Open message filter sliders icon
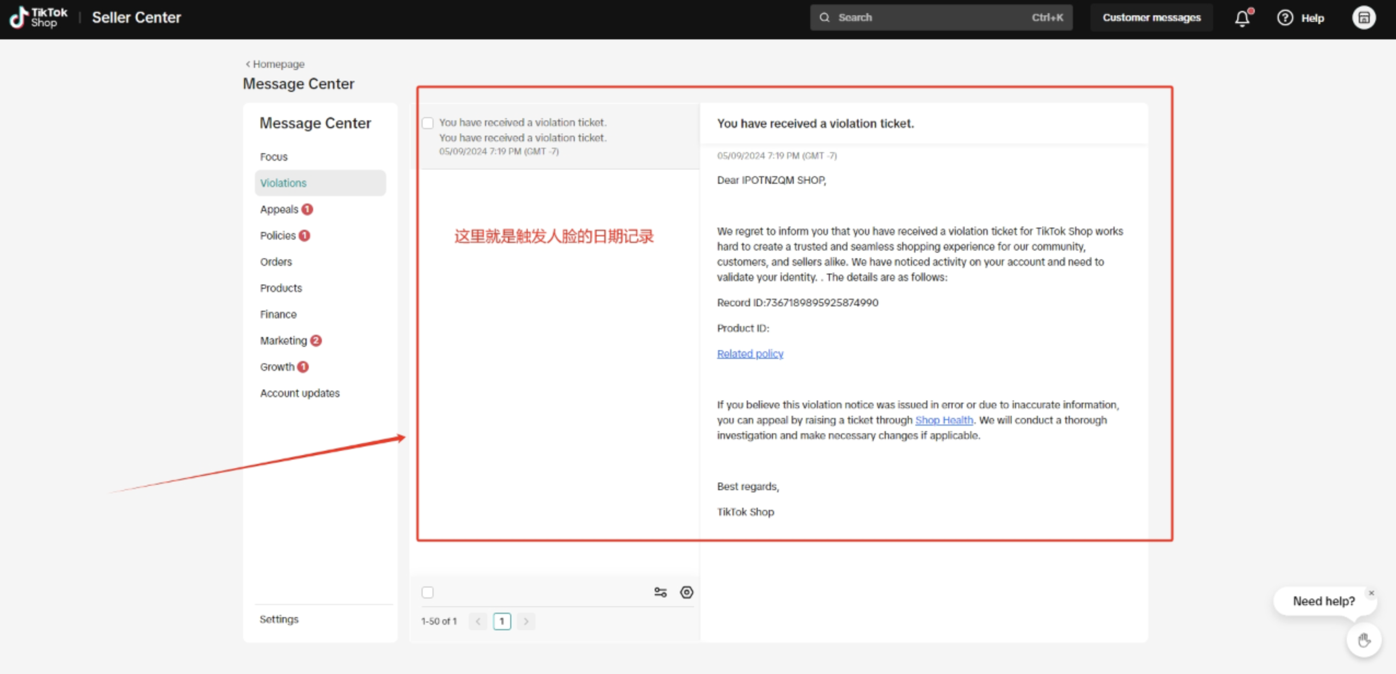Image resolution: width=1396 pixels, height=674 pixels. click(x=660, y=592)
